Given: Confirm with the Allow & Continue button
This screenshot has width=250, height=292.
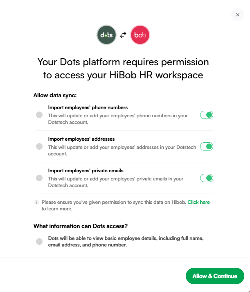Looking at the screenshot, I should [x=215, y=276].
